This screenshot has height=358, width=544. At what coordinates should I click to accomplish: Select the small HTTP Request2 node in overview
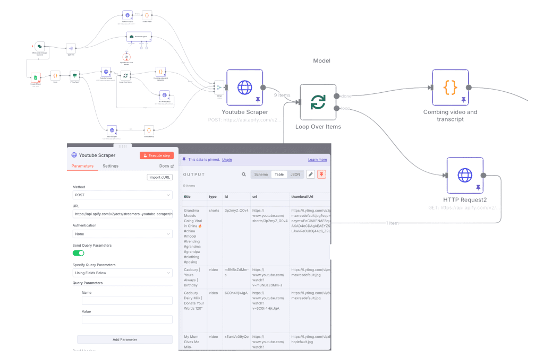point(165,95)
